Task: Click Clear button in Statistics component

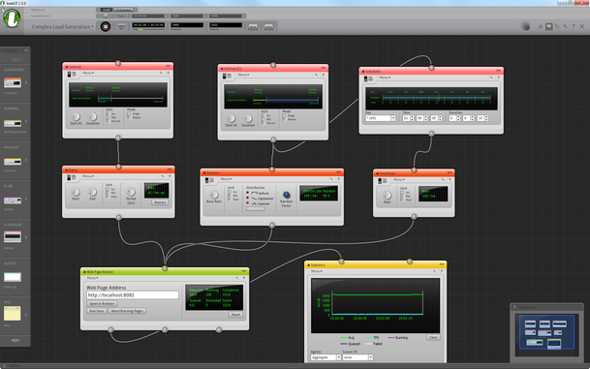Action: coord(433,337)
